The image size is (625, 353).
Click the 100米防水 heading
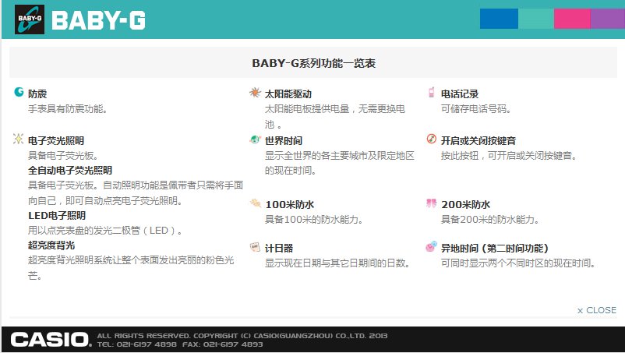click(290, 205)
